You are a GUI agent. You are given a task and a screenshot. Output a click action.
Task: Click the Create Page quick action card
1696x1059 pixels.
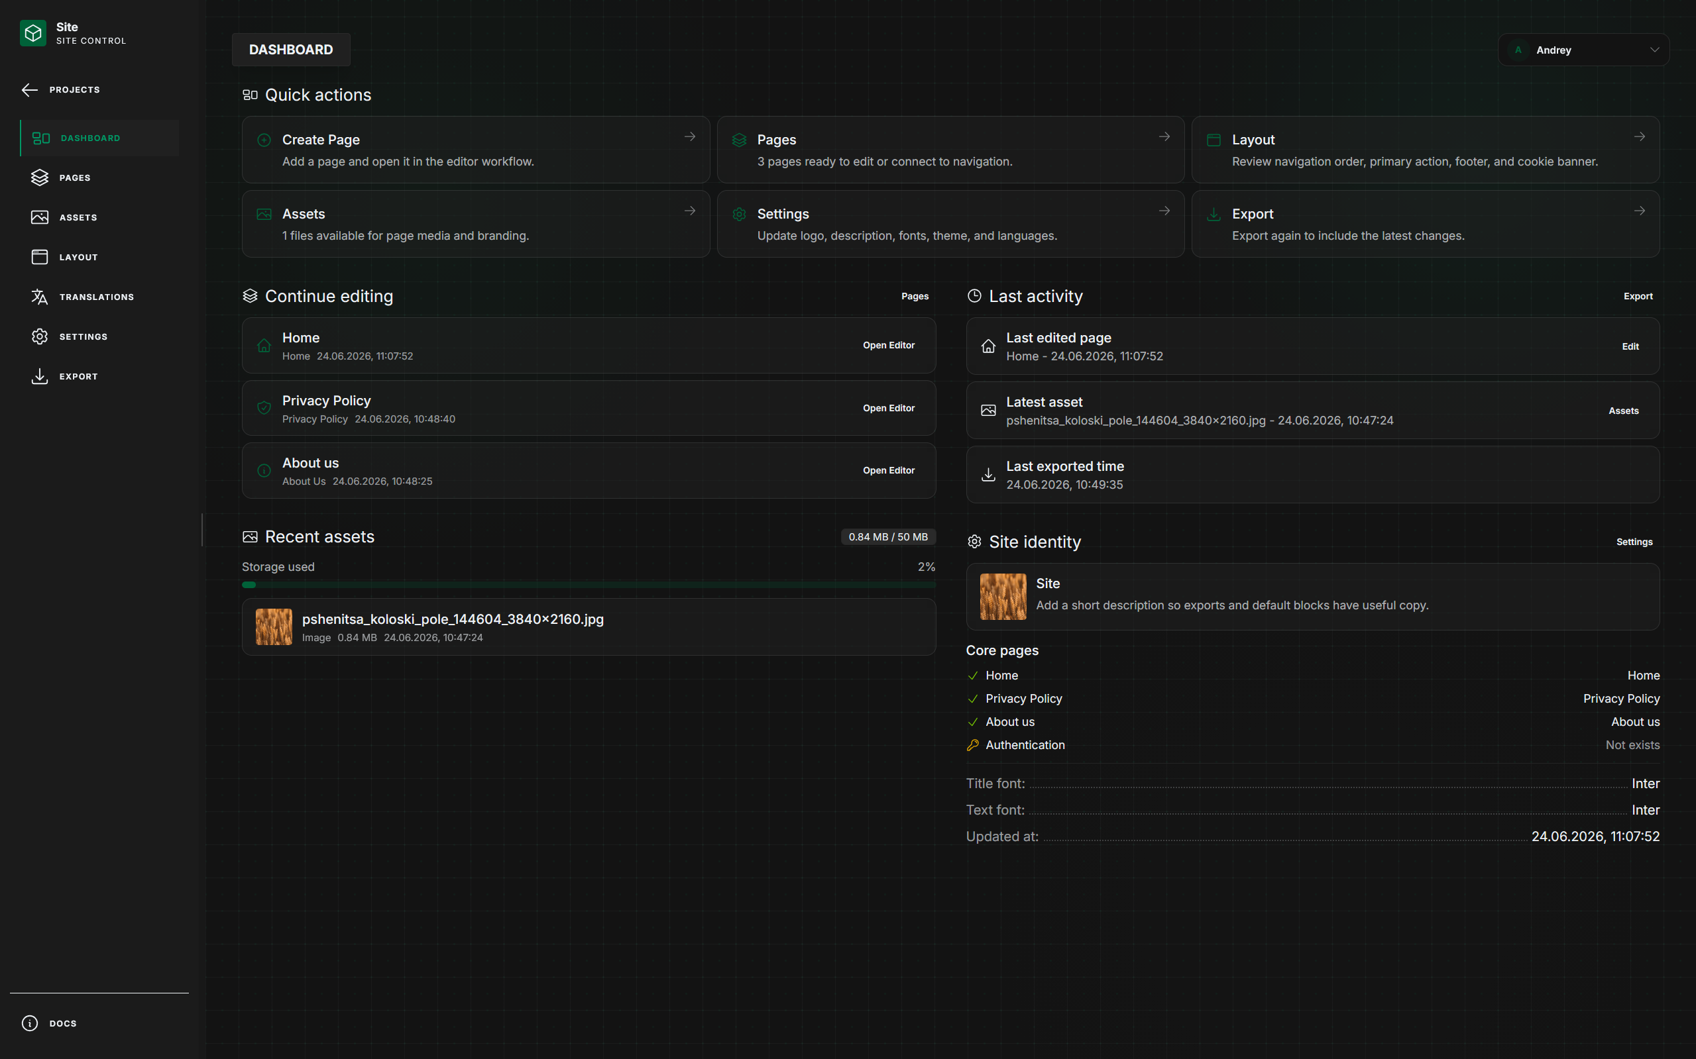(x=476, y=150)
